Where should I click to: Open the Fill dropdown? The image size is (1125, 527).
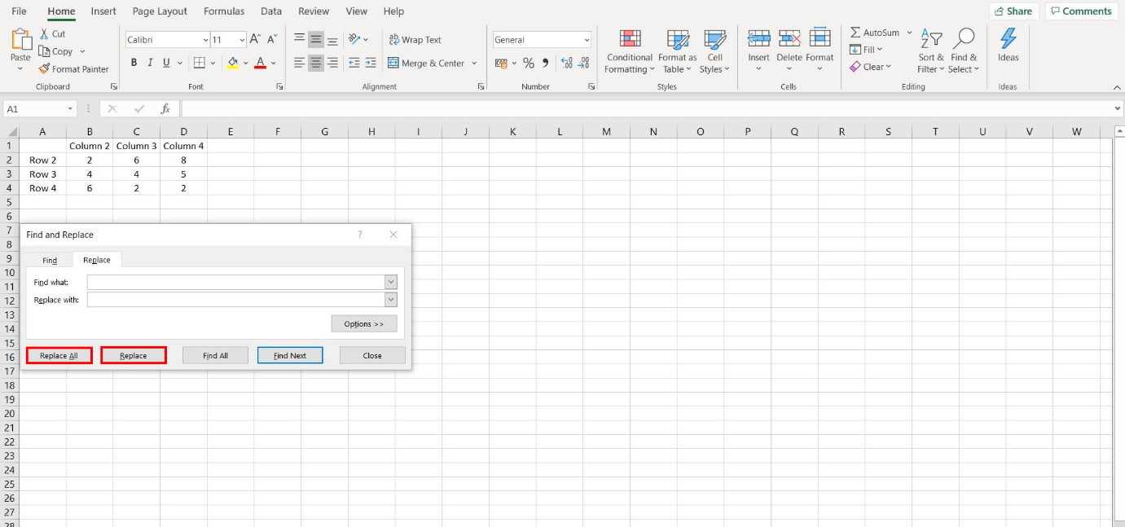coord(866,50)
